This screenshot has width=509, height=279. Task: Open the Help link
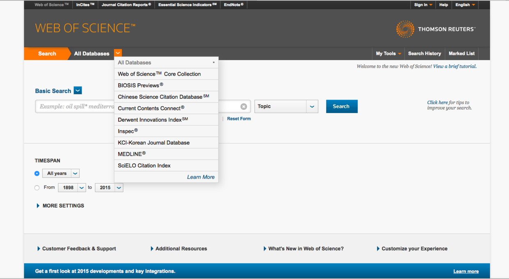[444, 5]
